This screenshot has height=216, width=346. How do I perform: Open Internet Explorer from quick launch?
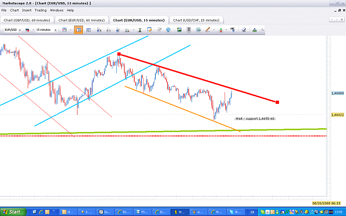[x=41, y=212]
